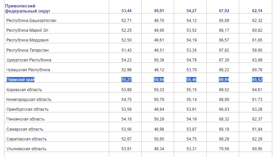Select the Республика Башкортостан row label
277x157 pixels.
click(31, 21)
